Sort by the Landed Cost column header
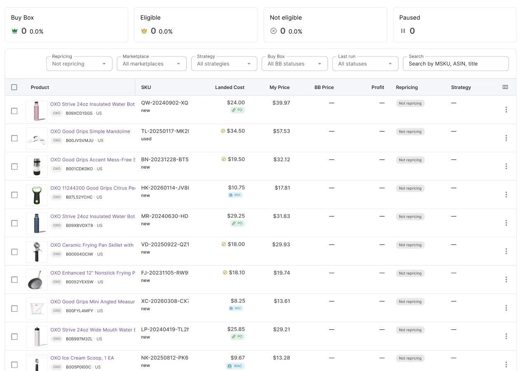This screenshot has height=371, width=525. tap(230, 87)
